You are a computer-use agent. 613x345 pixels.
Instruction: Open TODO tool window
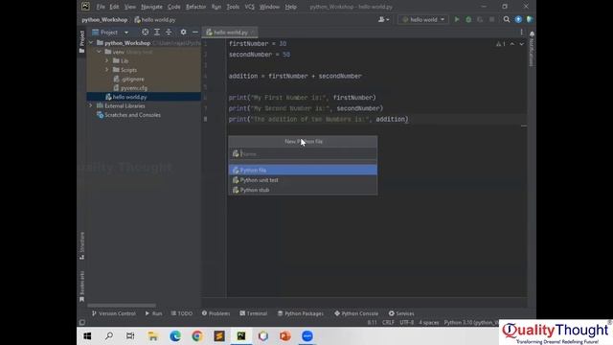[x=182, y=313]
